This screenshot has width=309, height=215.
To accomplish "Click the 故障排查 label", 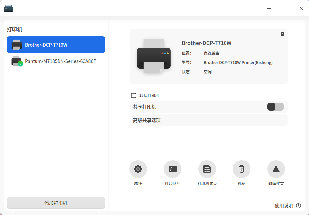I will [x=276, y=183].
